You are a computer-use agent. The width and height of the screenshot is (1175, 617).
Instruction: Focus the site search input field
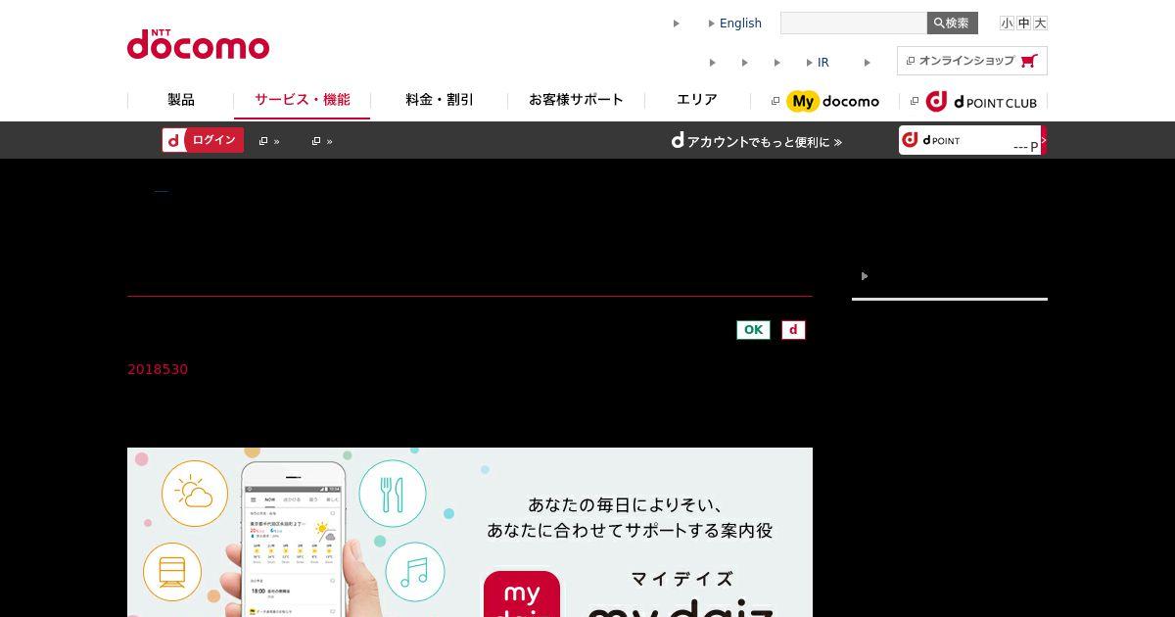tap(854, 23)
